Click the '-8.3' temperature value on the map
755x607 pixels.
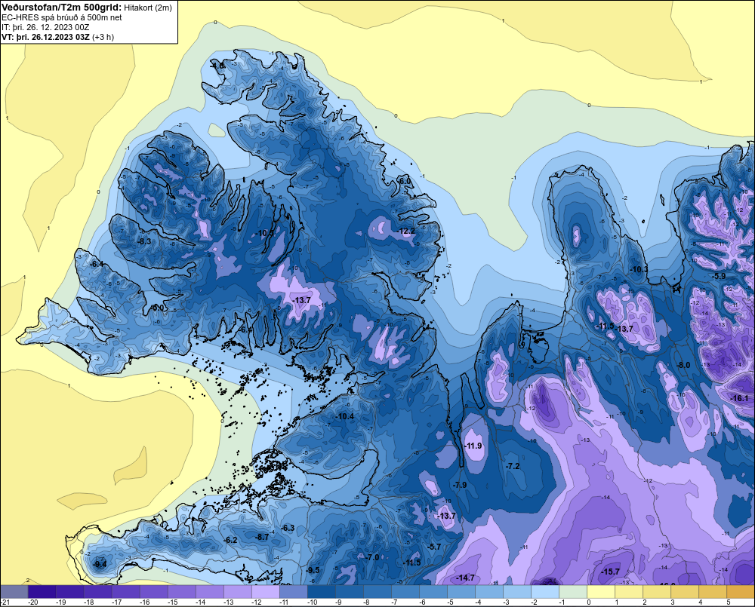[144, 241]
